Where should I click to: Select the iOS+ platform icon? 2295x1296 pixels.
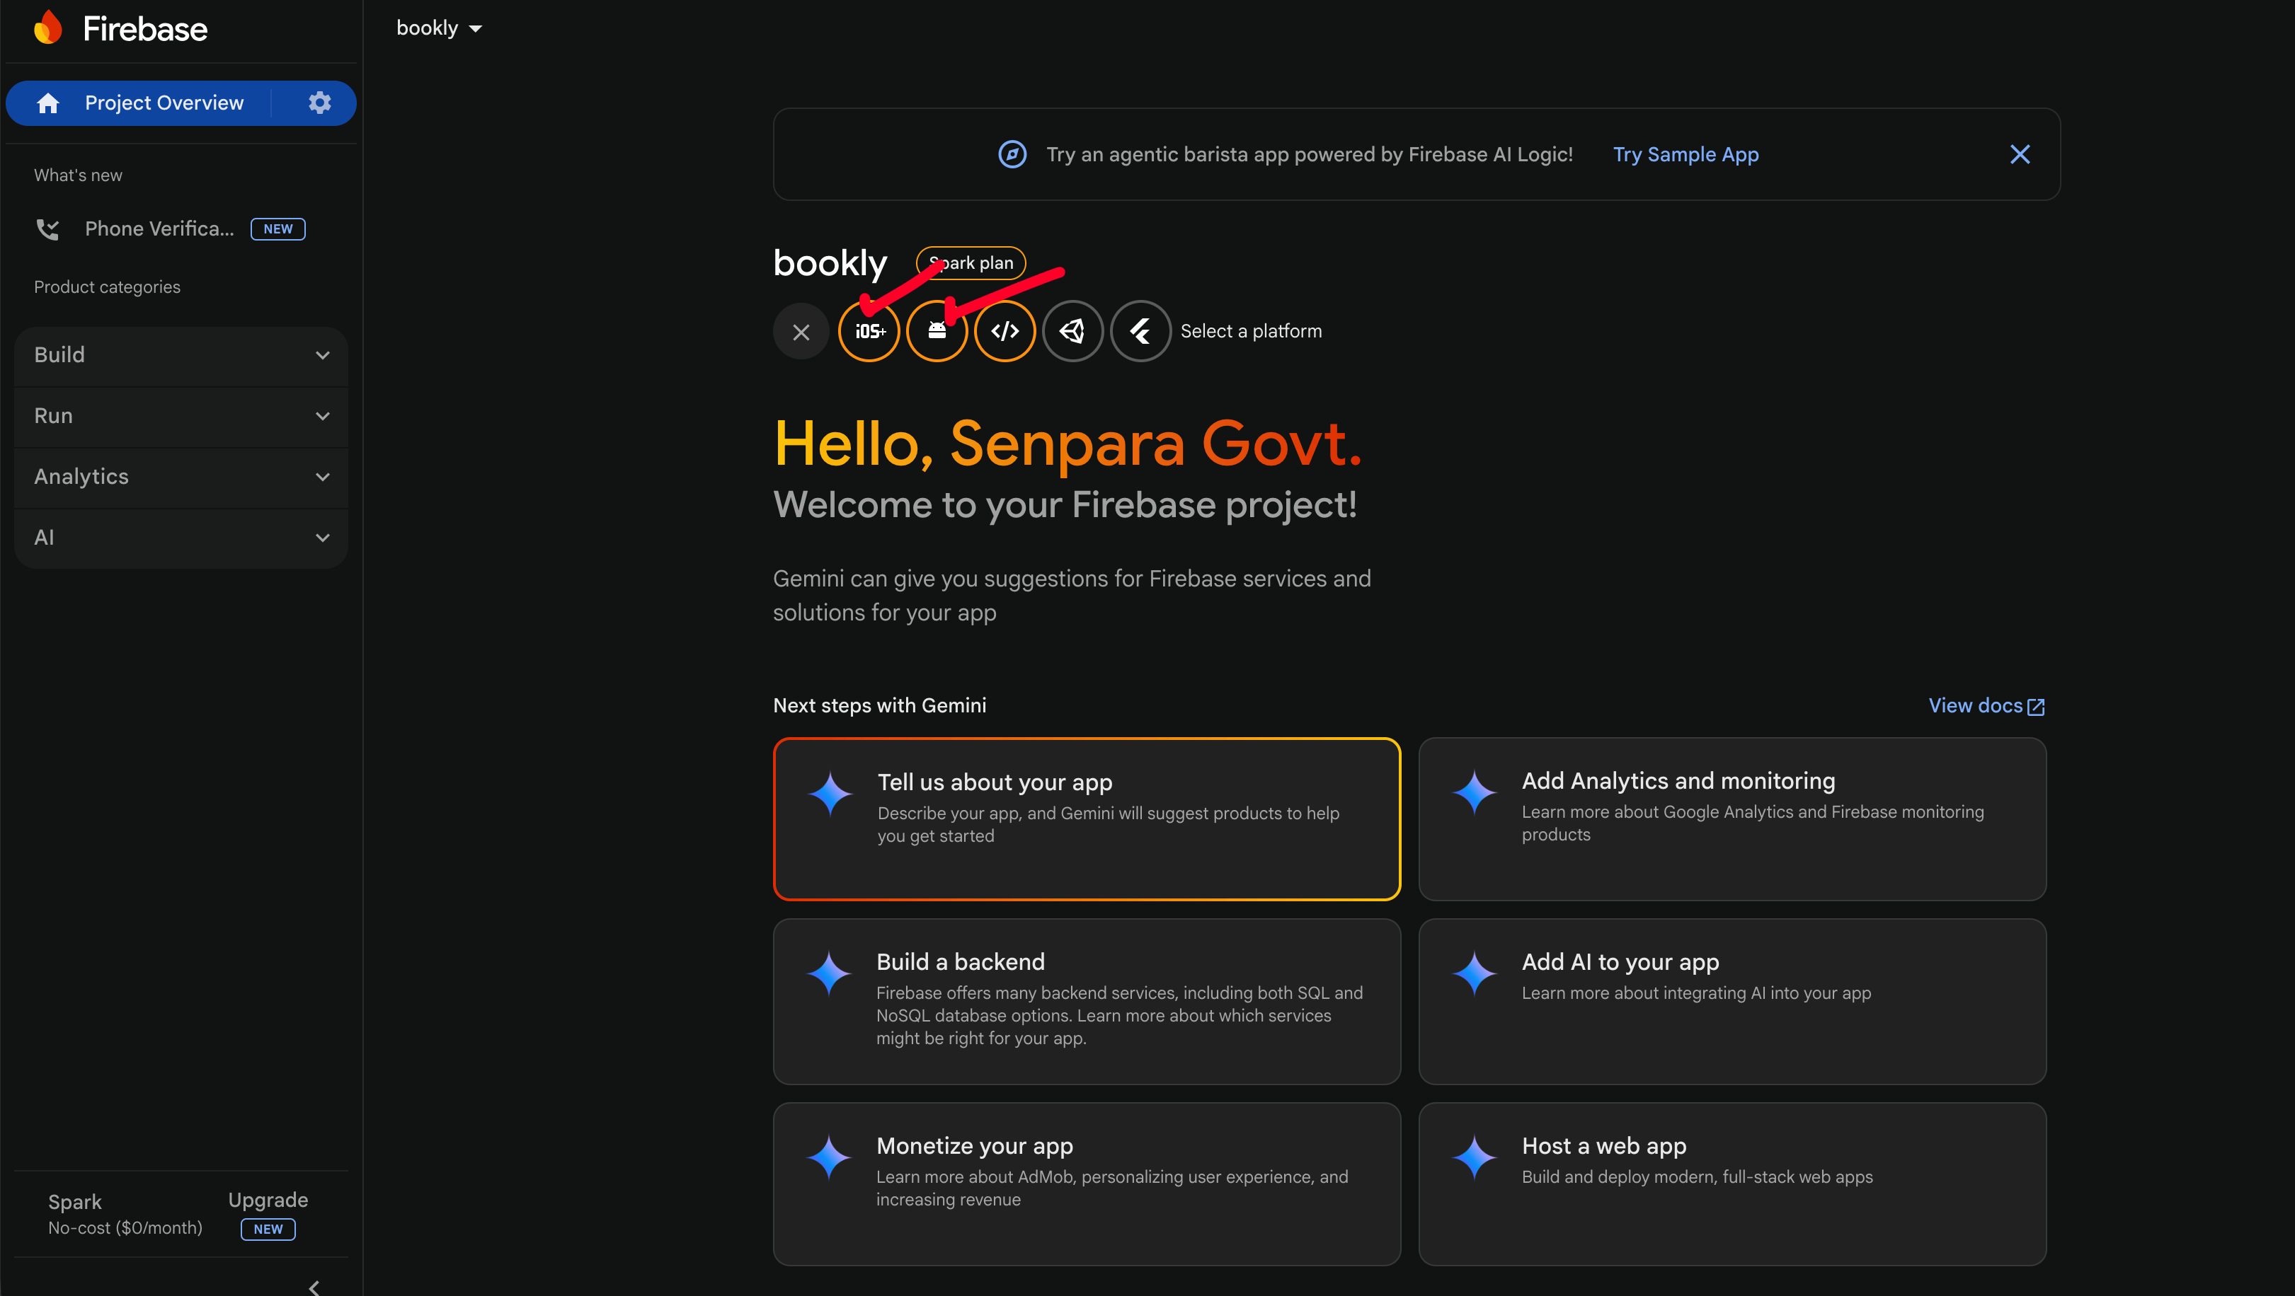pos(869,331)
